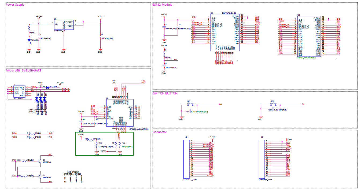Click the 'CON19X1_2P54' label under J3
The width and height of the screenshot is (364, 190).
tap(265, 179)
